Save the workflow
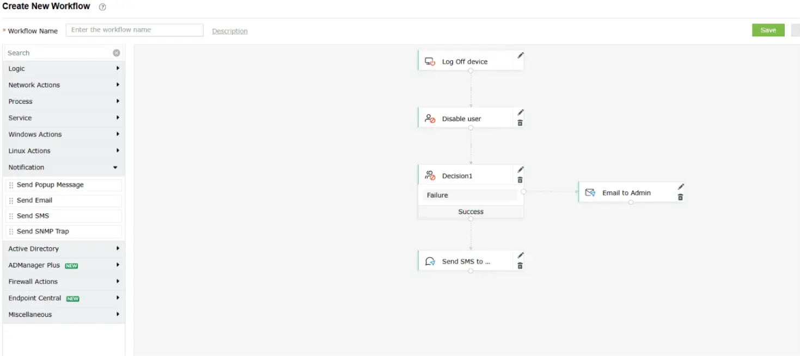The image size is (800, 356). pos(768,30)
